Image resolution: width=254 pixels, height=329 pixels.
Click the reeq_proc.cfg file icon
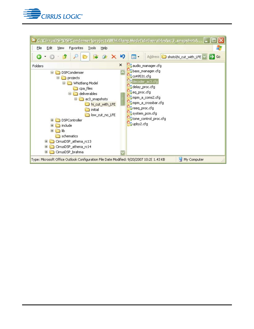click(129, 108)
